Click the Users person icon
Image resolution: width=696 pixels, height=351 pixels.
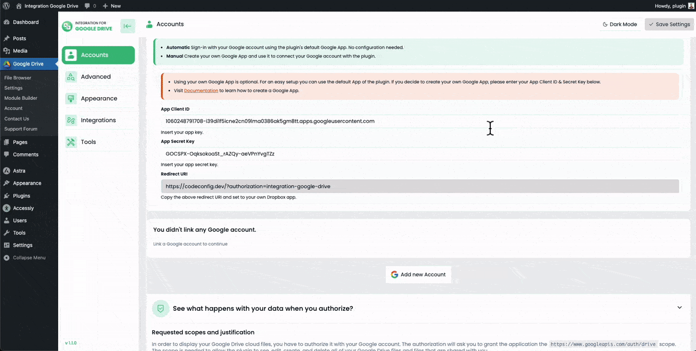(6, 220)
